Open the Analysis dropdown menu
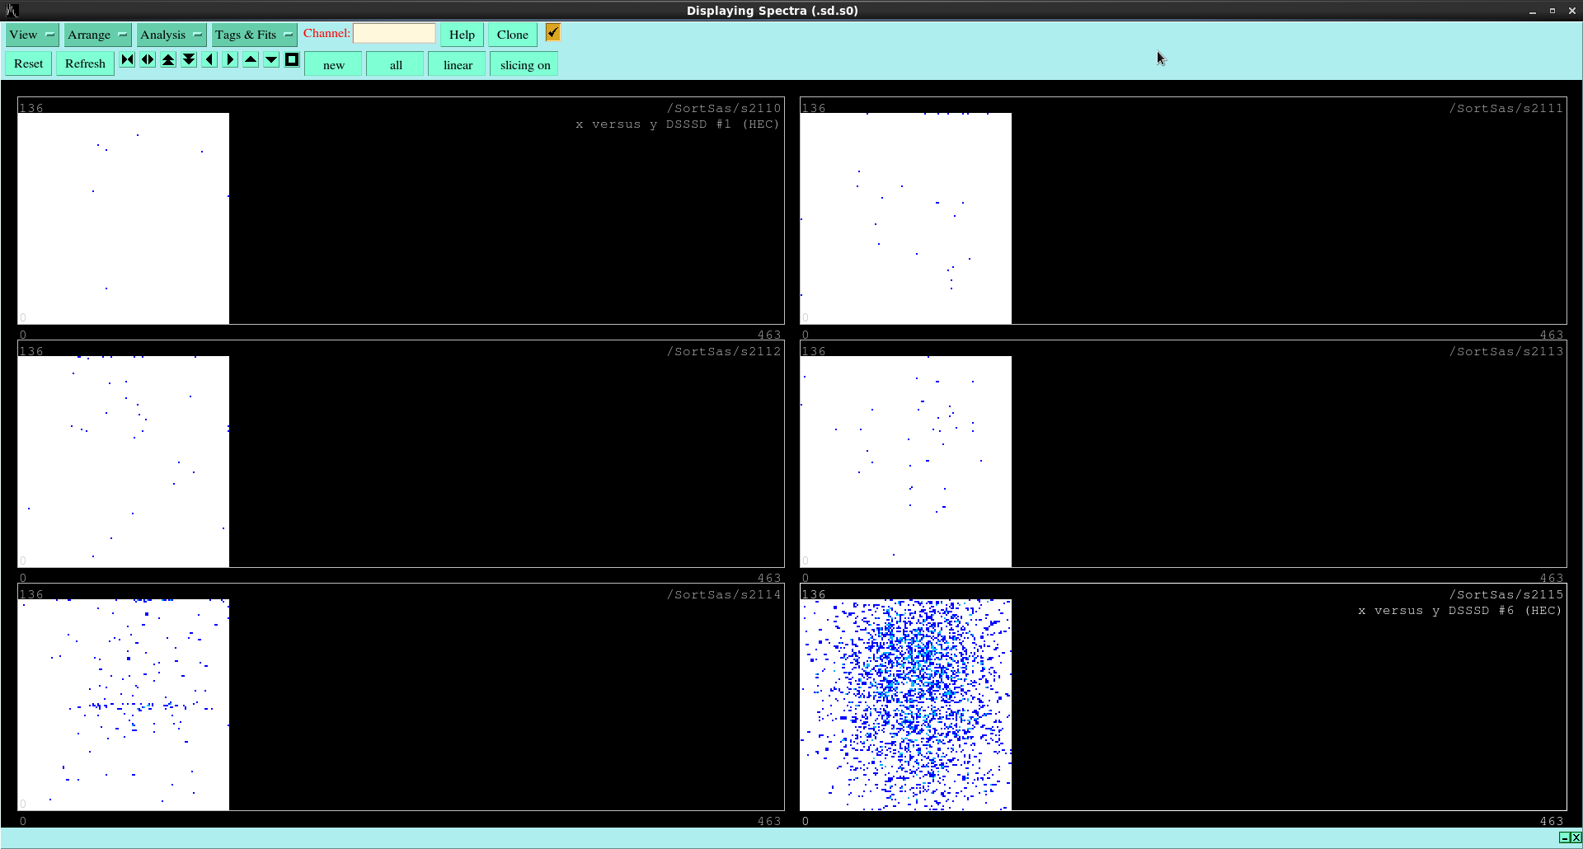This screenshot has width=1583, height=849. 171,35
